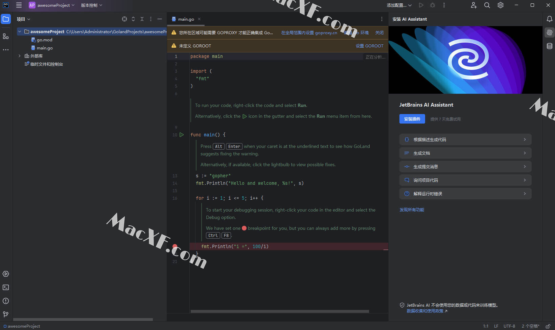This screenshot has height=330, width=555.
Task: Remove the red breakpoint in gutter
Action: [175, 246]
